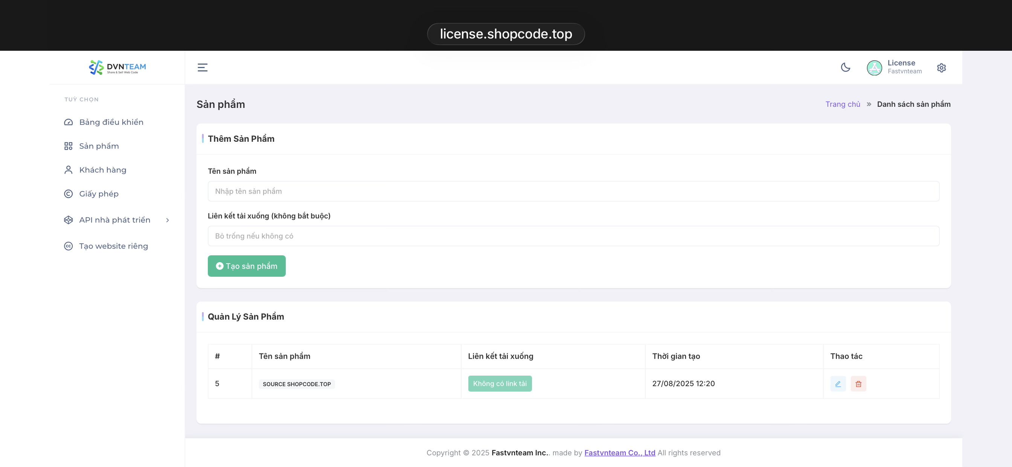Click the Bảng điều khiển dashboard icon

69,122
